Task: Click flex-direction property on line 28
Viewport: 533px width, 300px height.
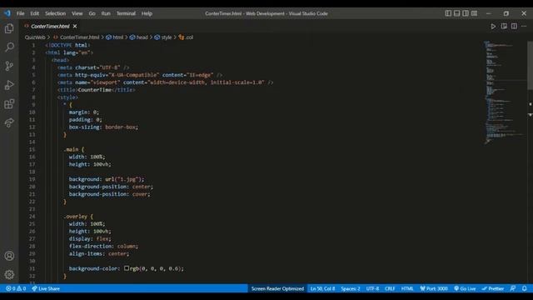Action: pyautogui.click(x=92, y=246)
